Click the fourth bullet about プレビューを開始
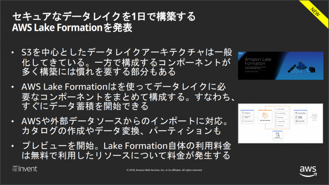329x185 pixels. point(126,150)
